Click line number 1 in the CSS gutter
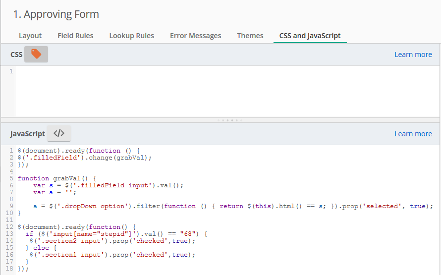441x275 pixels. [11, 71]
